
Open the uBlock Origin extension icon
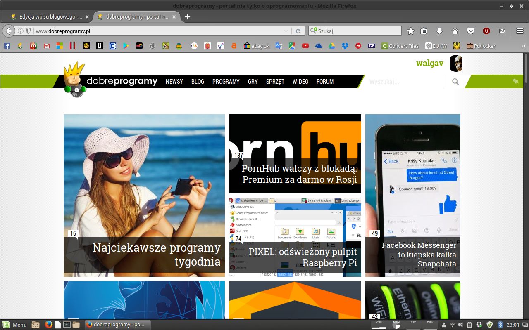(486, 31)
